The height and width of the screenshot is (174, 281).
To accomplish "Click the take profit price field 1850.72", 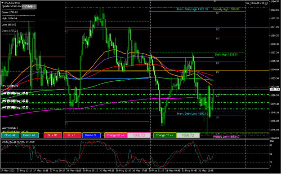I will (188, 135).
